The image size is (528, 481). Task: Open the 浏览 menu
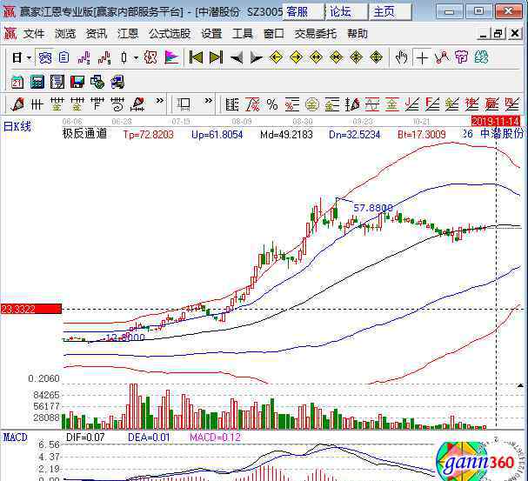[65, 34]
